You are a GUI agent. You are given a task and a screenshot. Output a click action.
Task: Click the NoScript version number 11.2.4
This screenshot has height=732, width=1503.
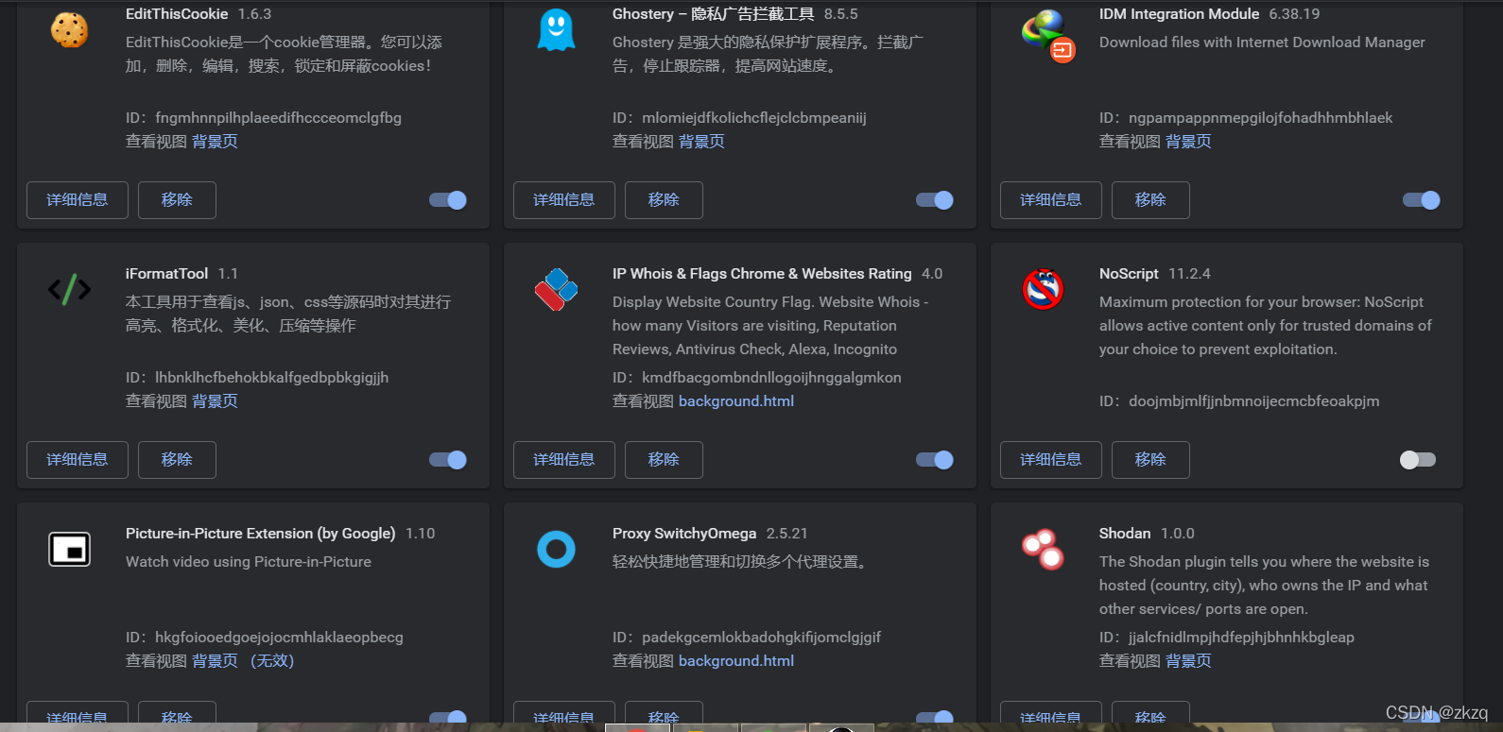point(1189,274)
